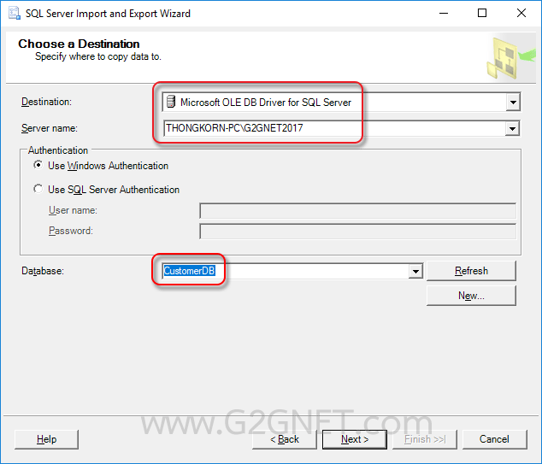Proceed with the Next button
The width and height of the screenshot is (542, 464).
point(355,439)
